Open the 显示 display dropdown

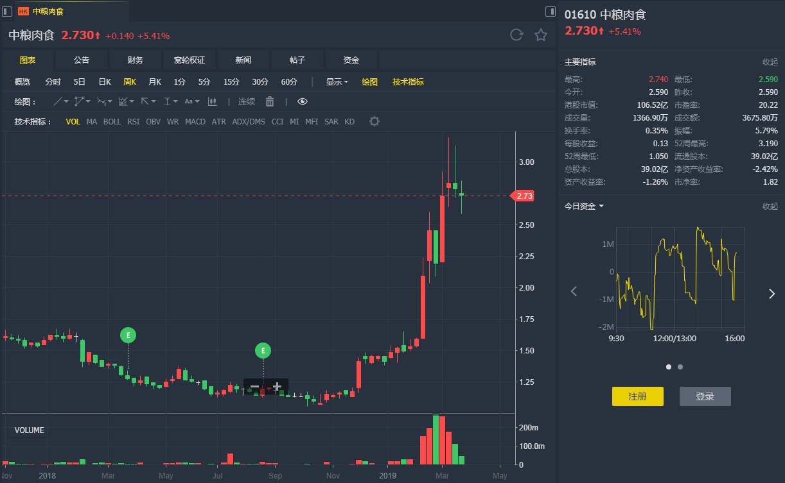click(x=337, y=81)
